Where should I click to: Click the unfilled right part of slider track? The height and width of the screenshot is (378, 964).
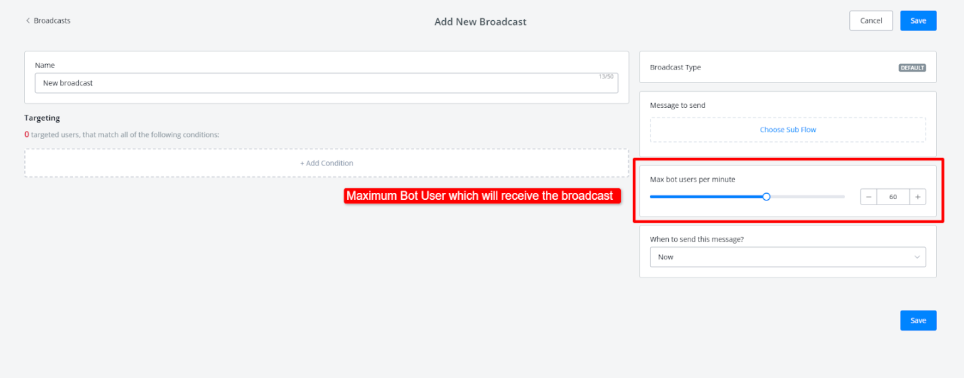pos(807,197)
